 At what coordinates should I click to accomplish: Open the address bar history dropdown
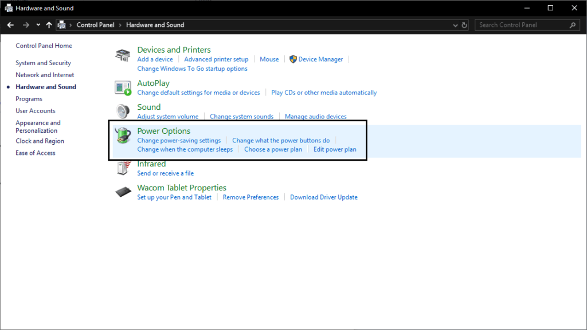coord(455,25)
